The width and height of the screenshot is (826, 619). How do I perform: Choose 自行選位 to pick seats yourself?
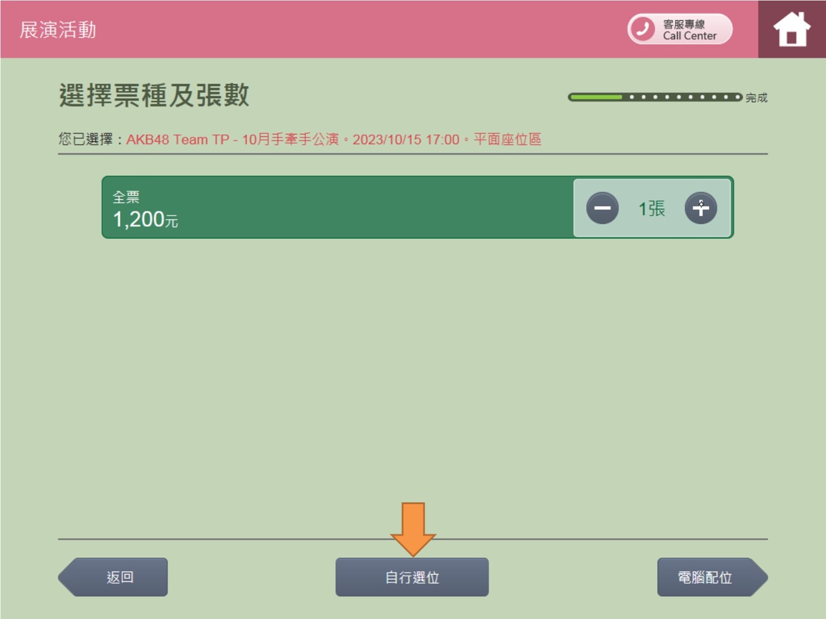[412, 577]
